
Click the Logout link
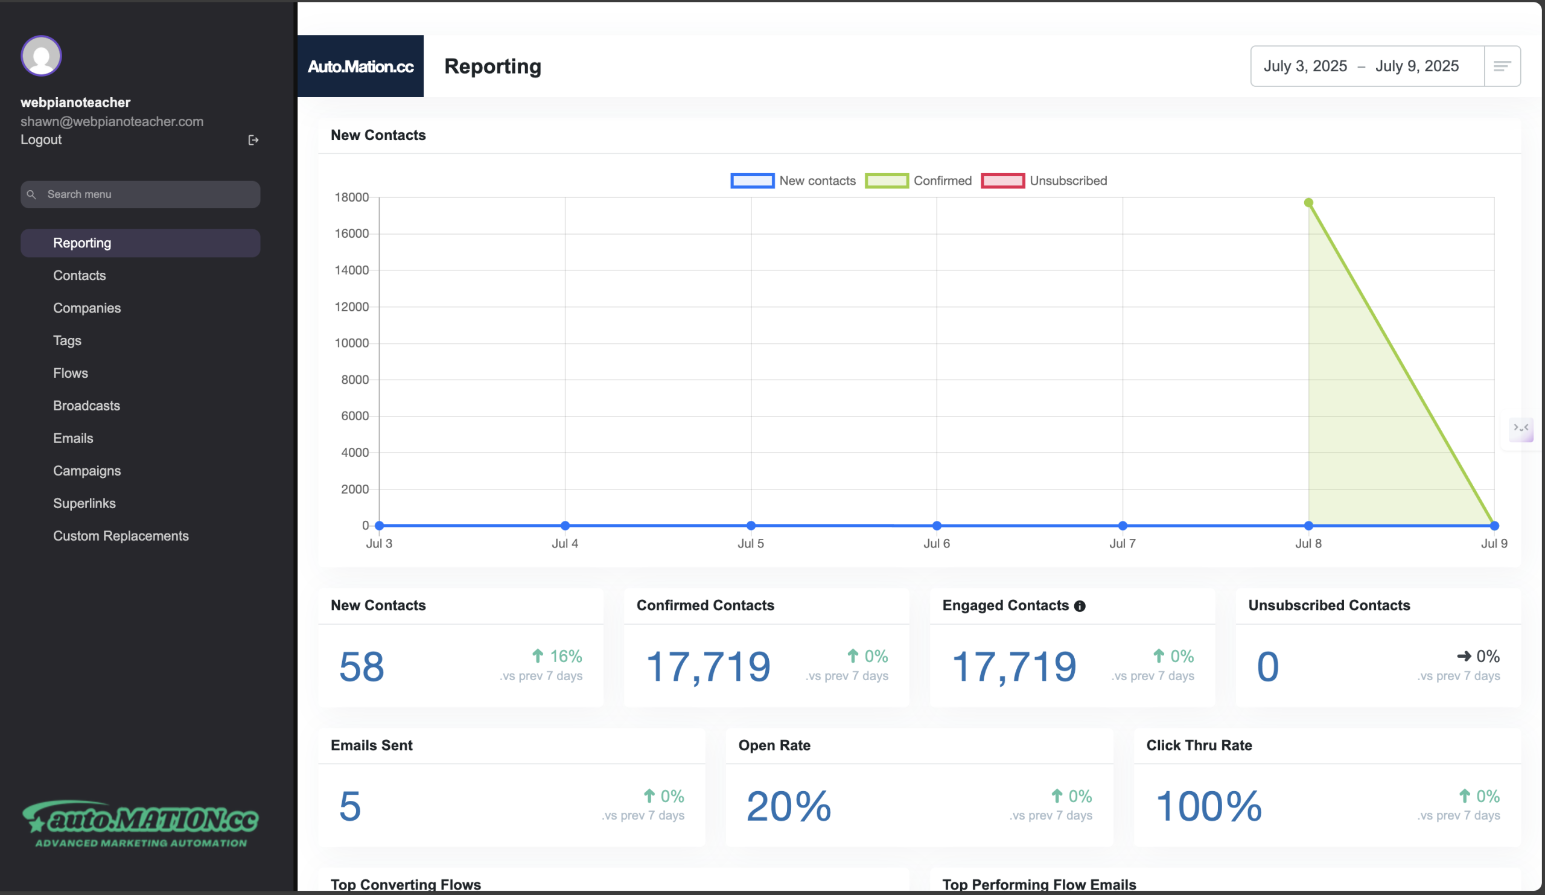point(41,140)
